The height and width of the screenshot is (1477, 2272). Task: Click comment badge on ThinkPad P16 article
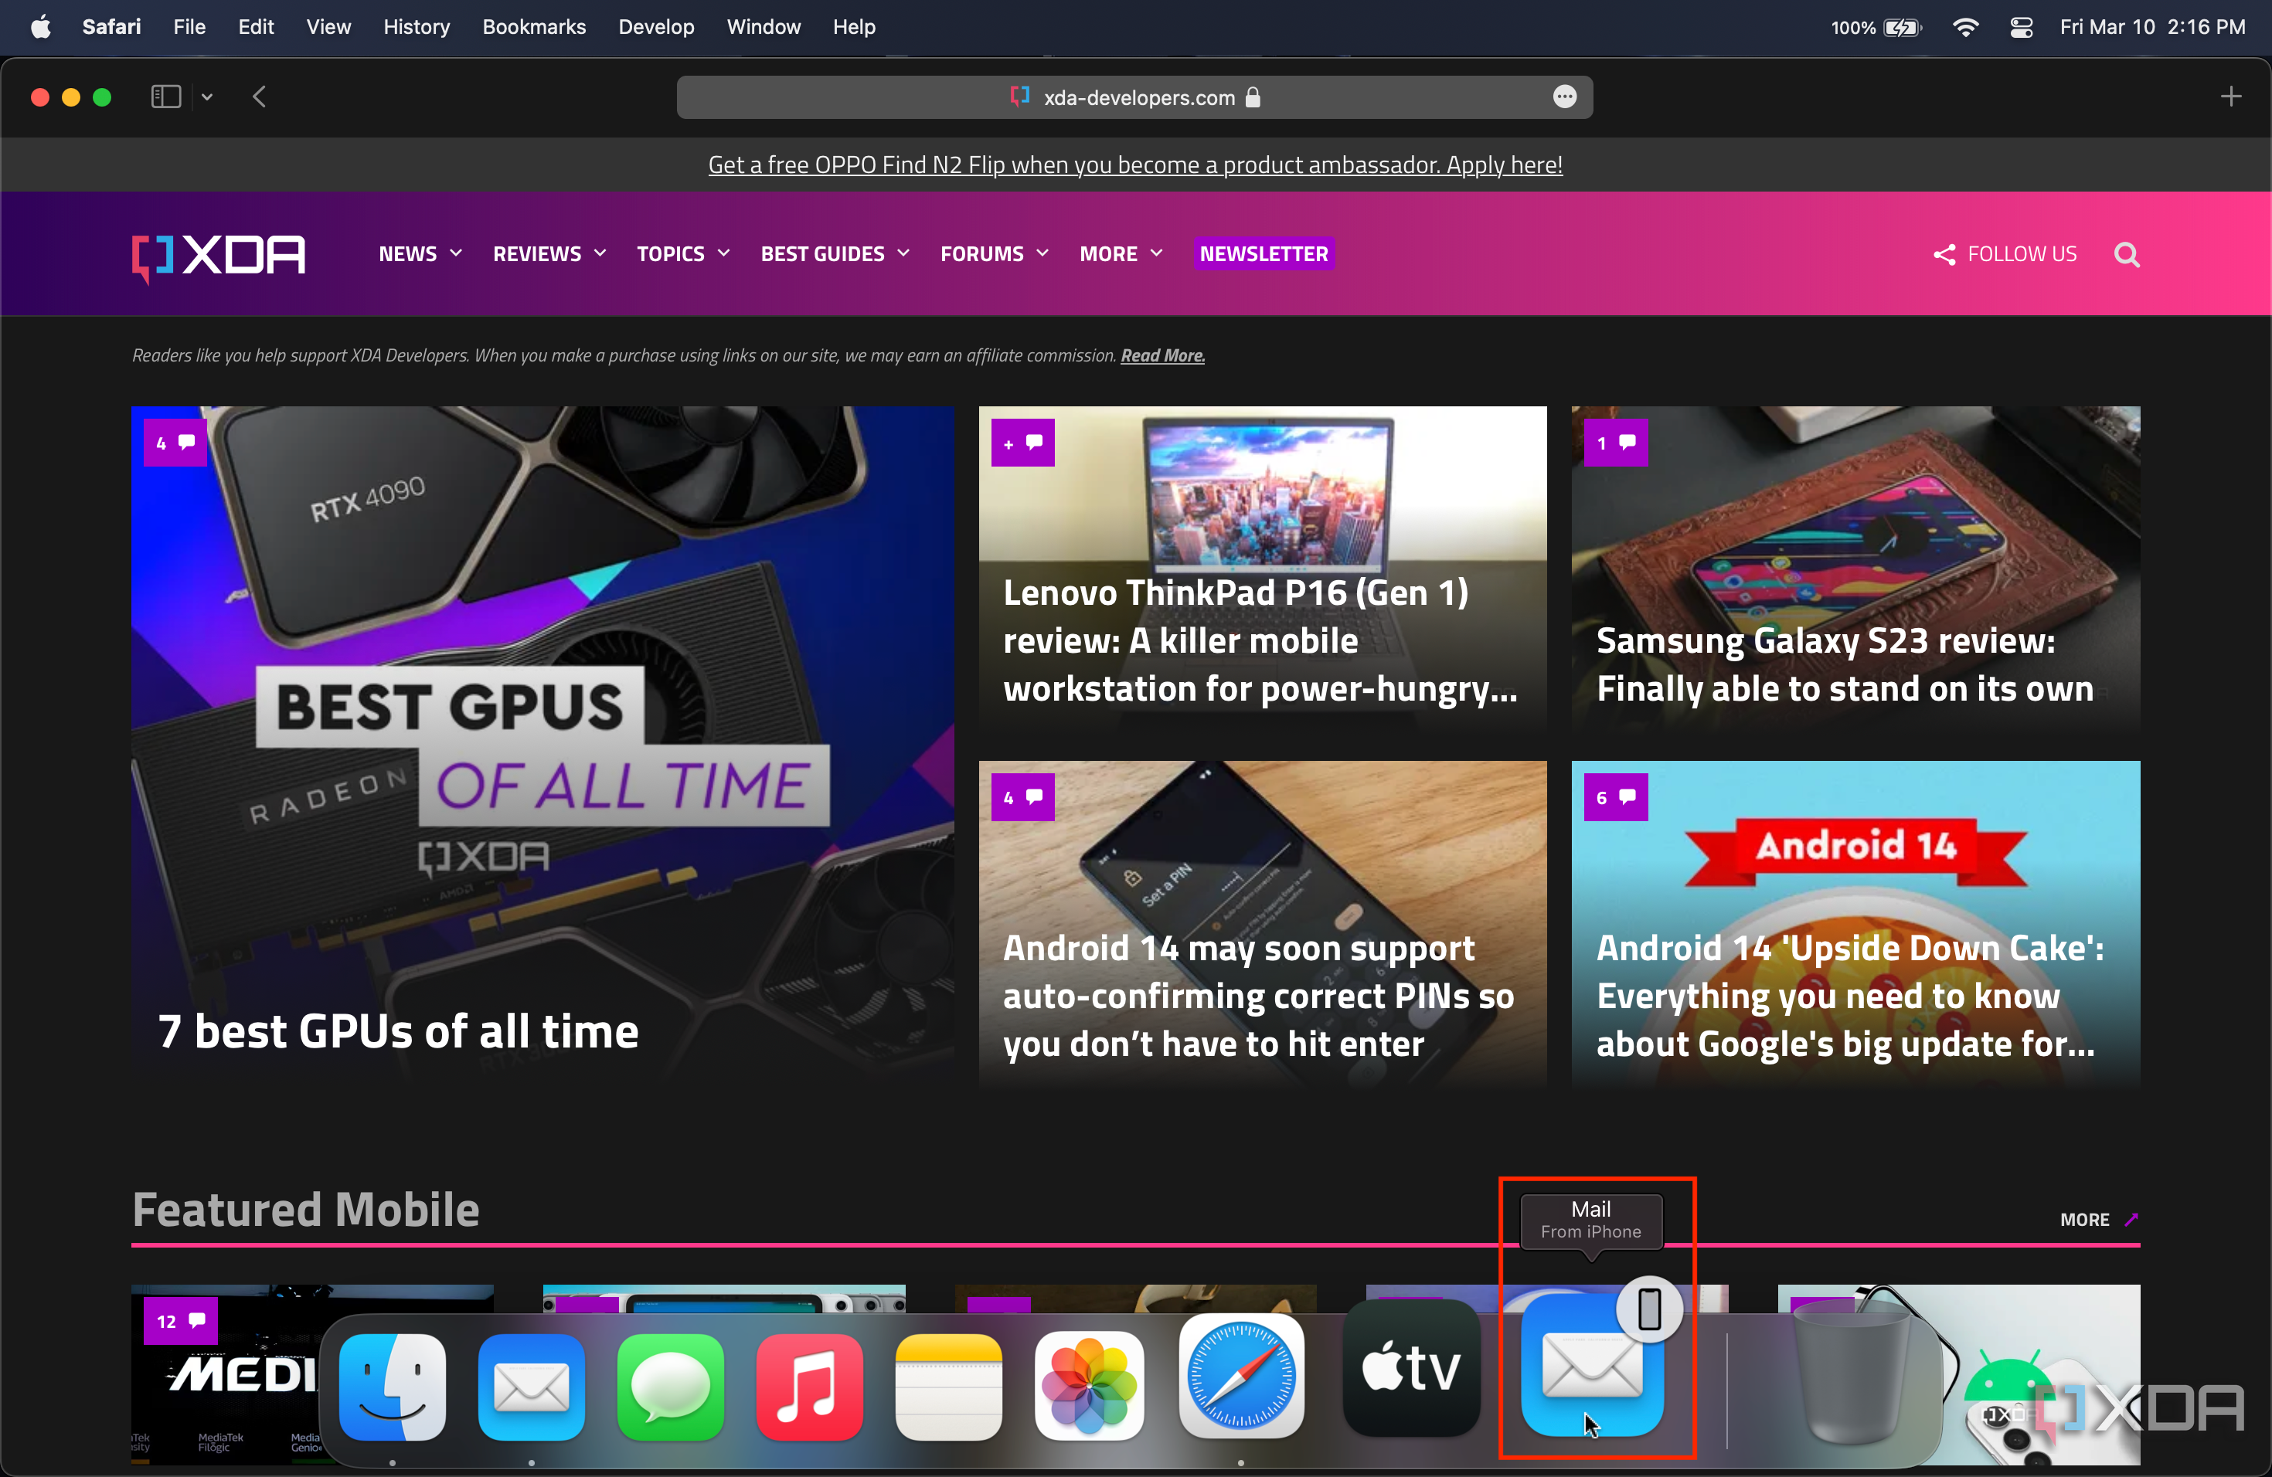point(1022,443)
